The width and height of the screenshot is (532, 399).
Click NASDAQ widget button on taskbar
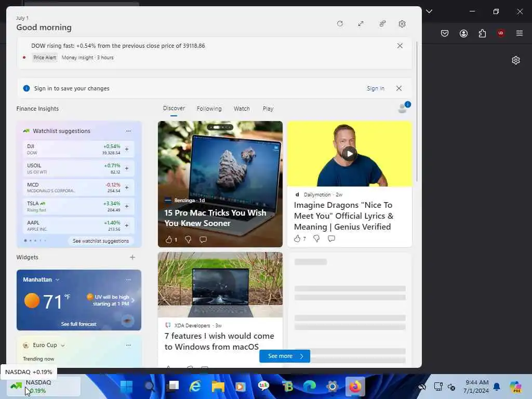43,387
